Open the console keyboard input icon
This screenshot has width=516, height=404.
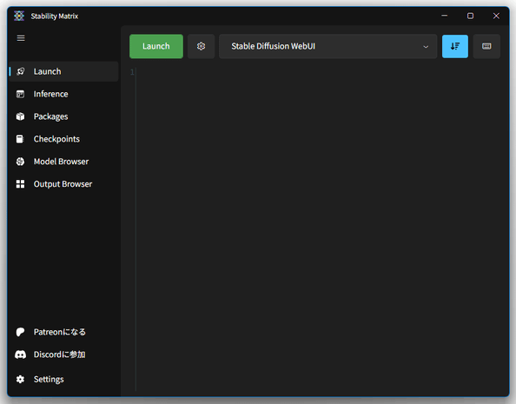[486, 46]
